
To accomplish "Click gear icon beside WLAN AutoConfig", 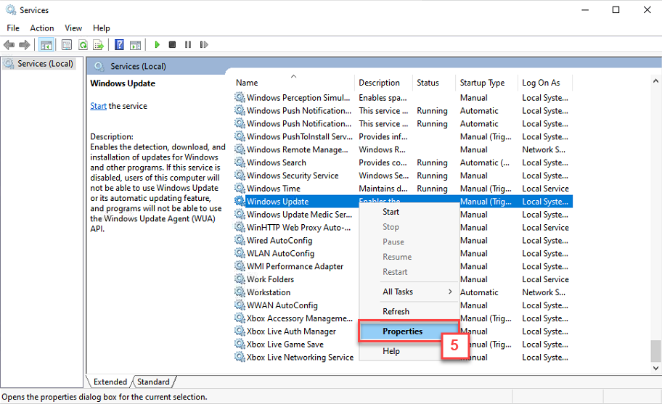I will pos(240,253).
